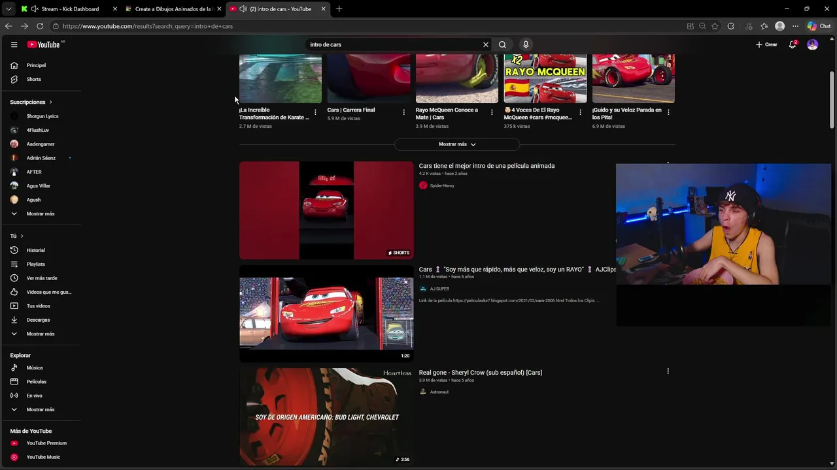
Task: Go back in browser history
Action: (9, 26)
